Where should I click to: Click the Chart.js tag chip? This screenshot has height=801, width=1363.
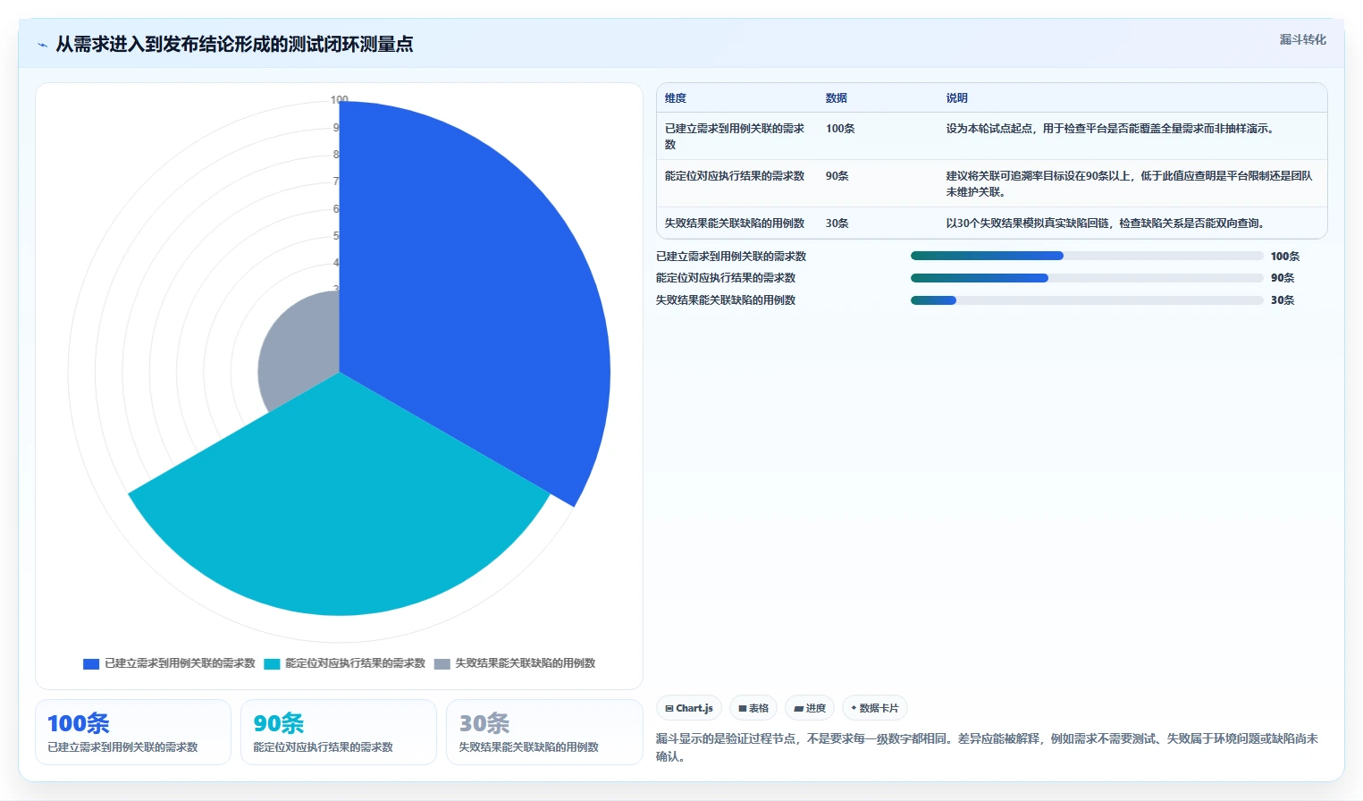tap(689, 708)
